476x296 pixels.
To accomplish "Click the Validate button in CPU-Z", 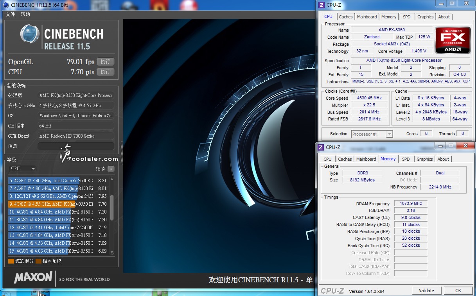I will coord(426,291).
